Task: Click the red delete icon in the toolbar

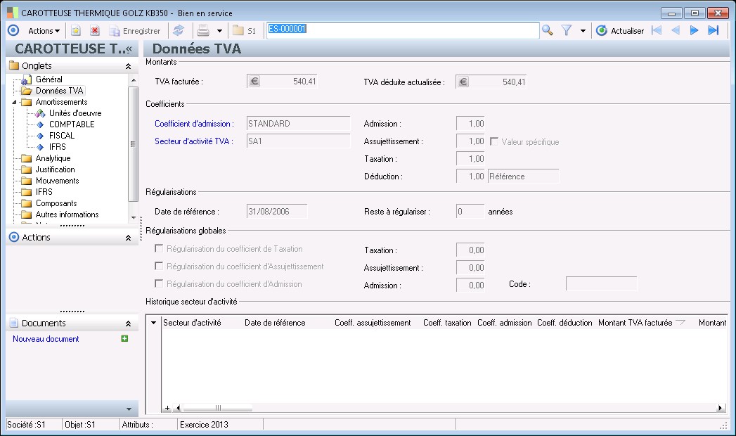Action: coord(95,31)
